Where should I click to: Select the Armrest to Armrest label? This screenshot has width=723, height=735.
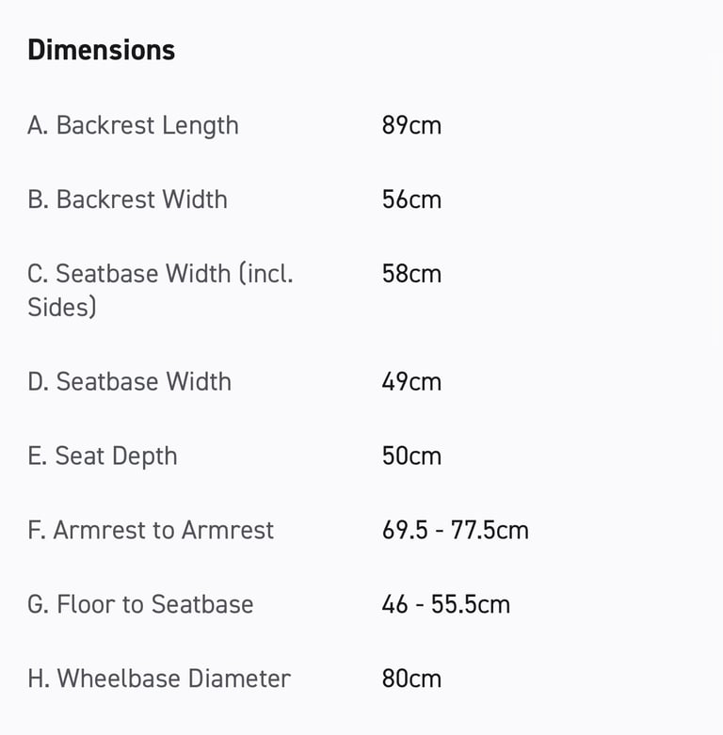pos(151,530)
